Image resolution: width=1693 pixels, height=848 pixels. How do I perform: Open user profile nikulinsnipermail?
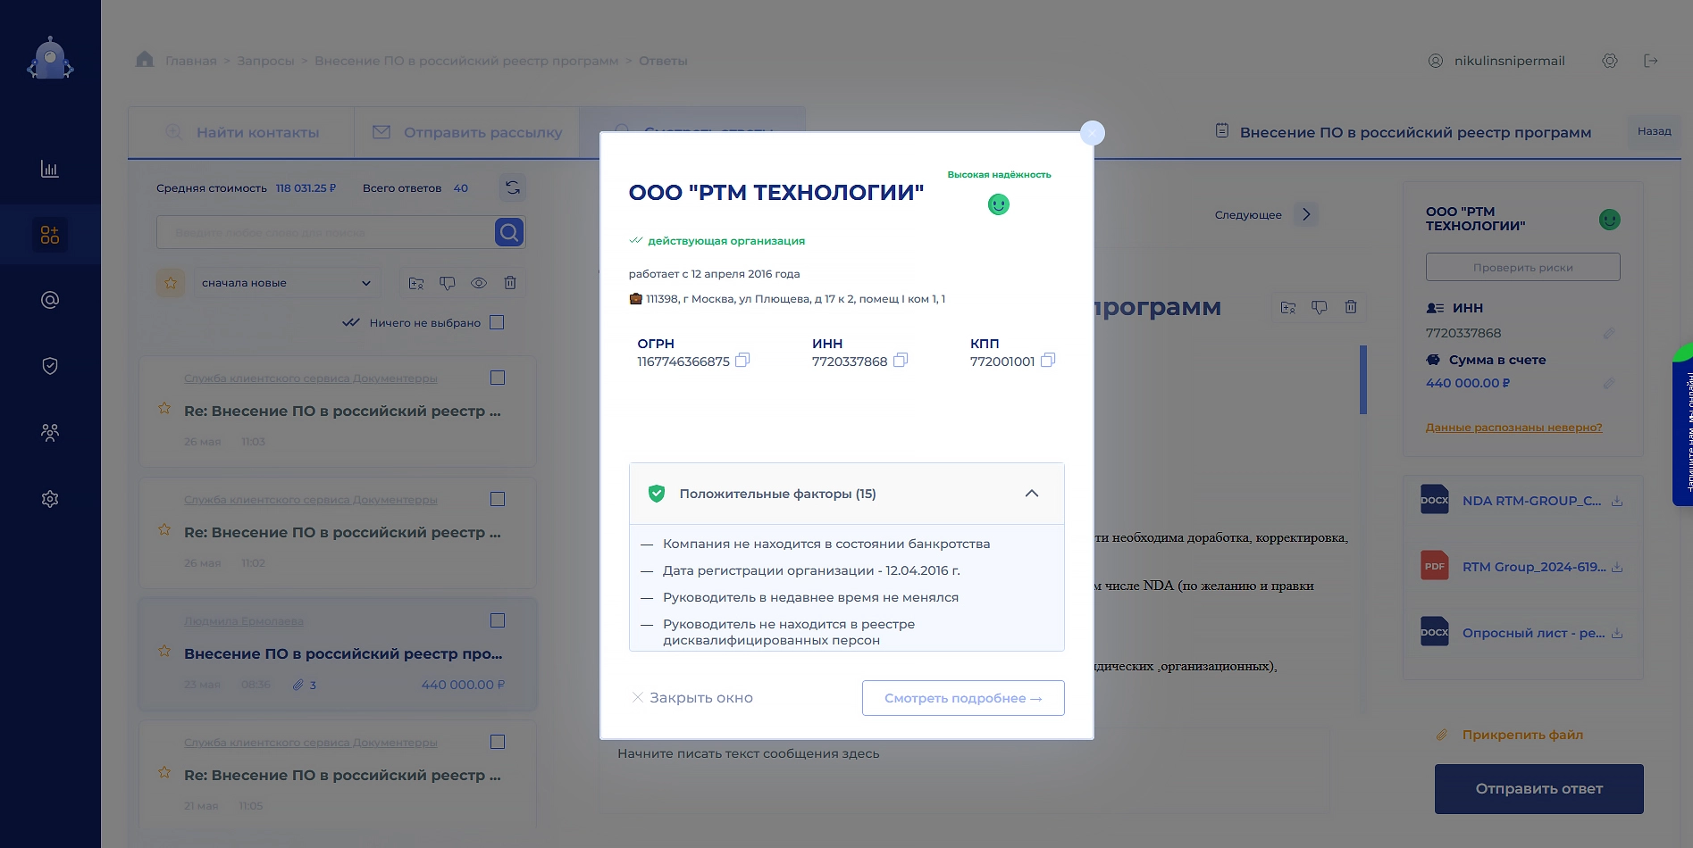1496,61
